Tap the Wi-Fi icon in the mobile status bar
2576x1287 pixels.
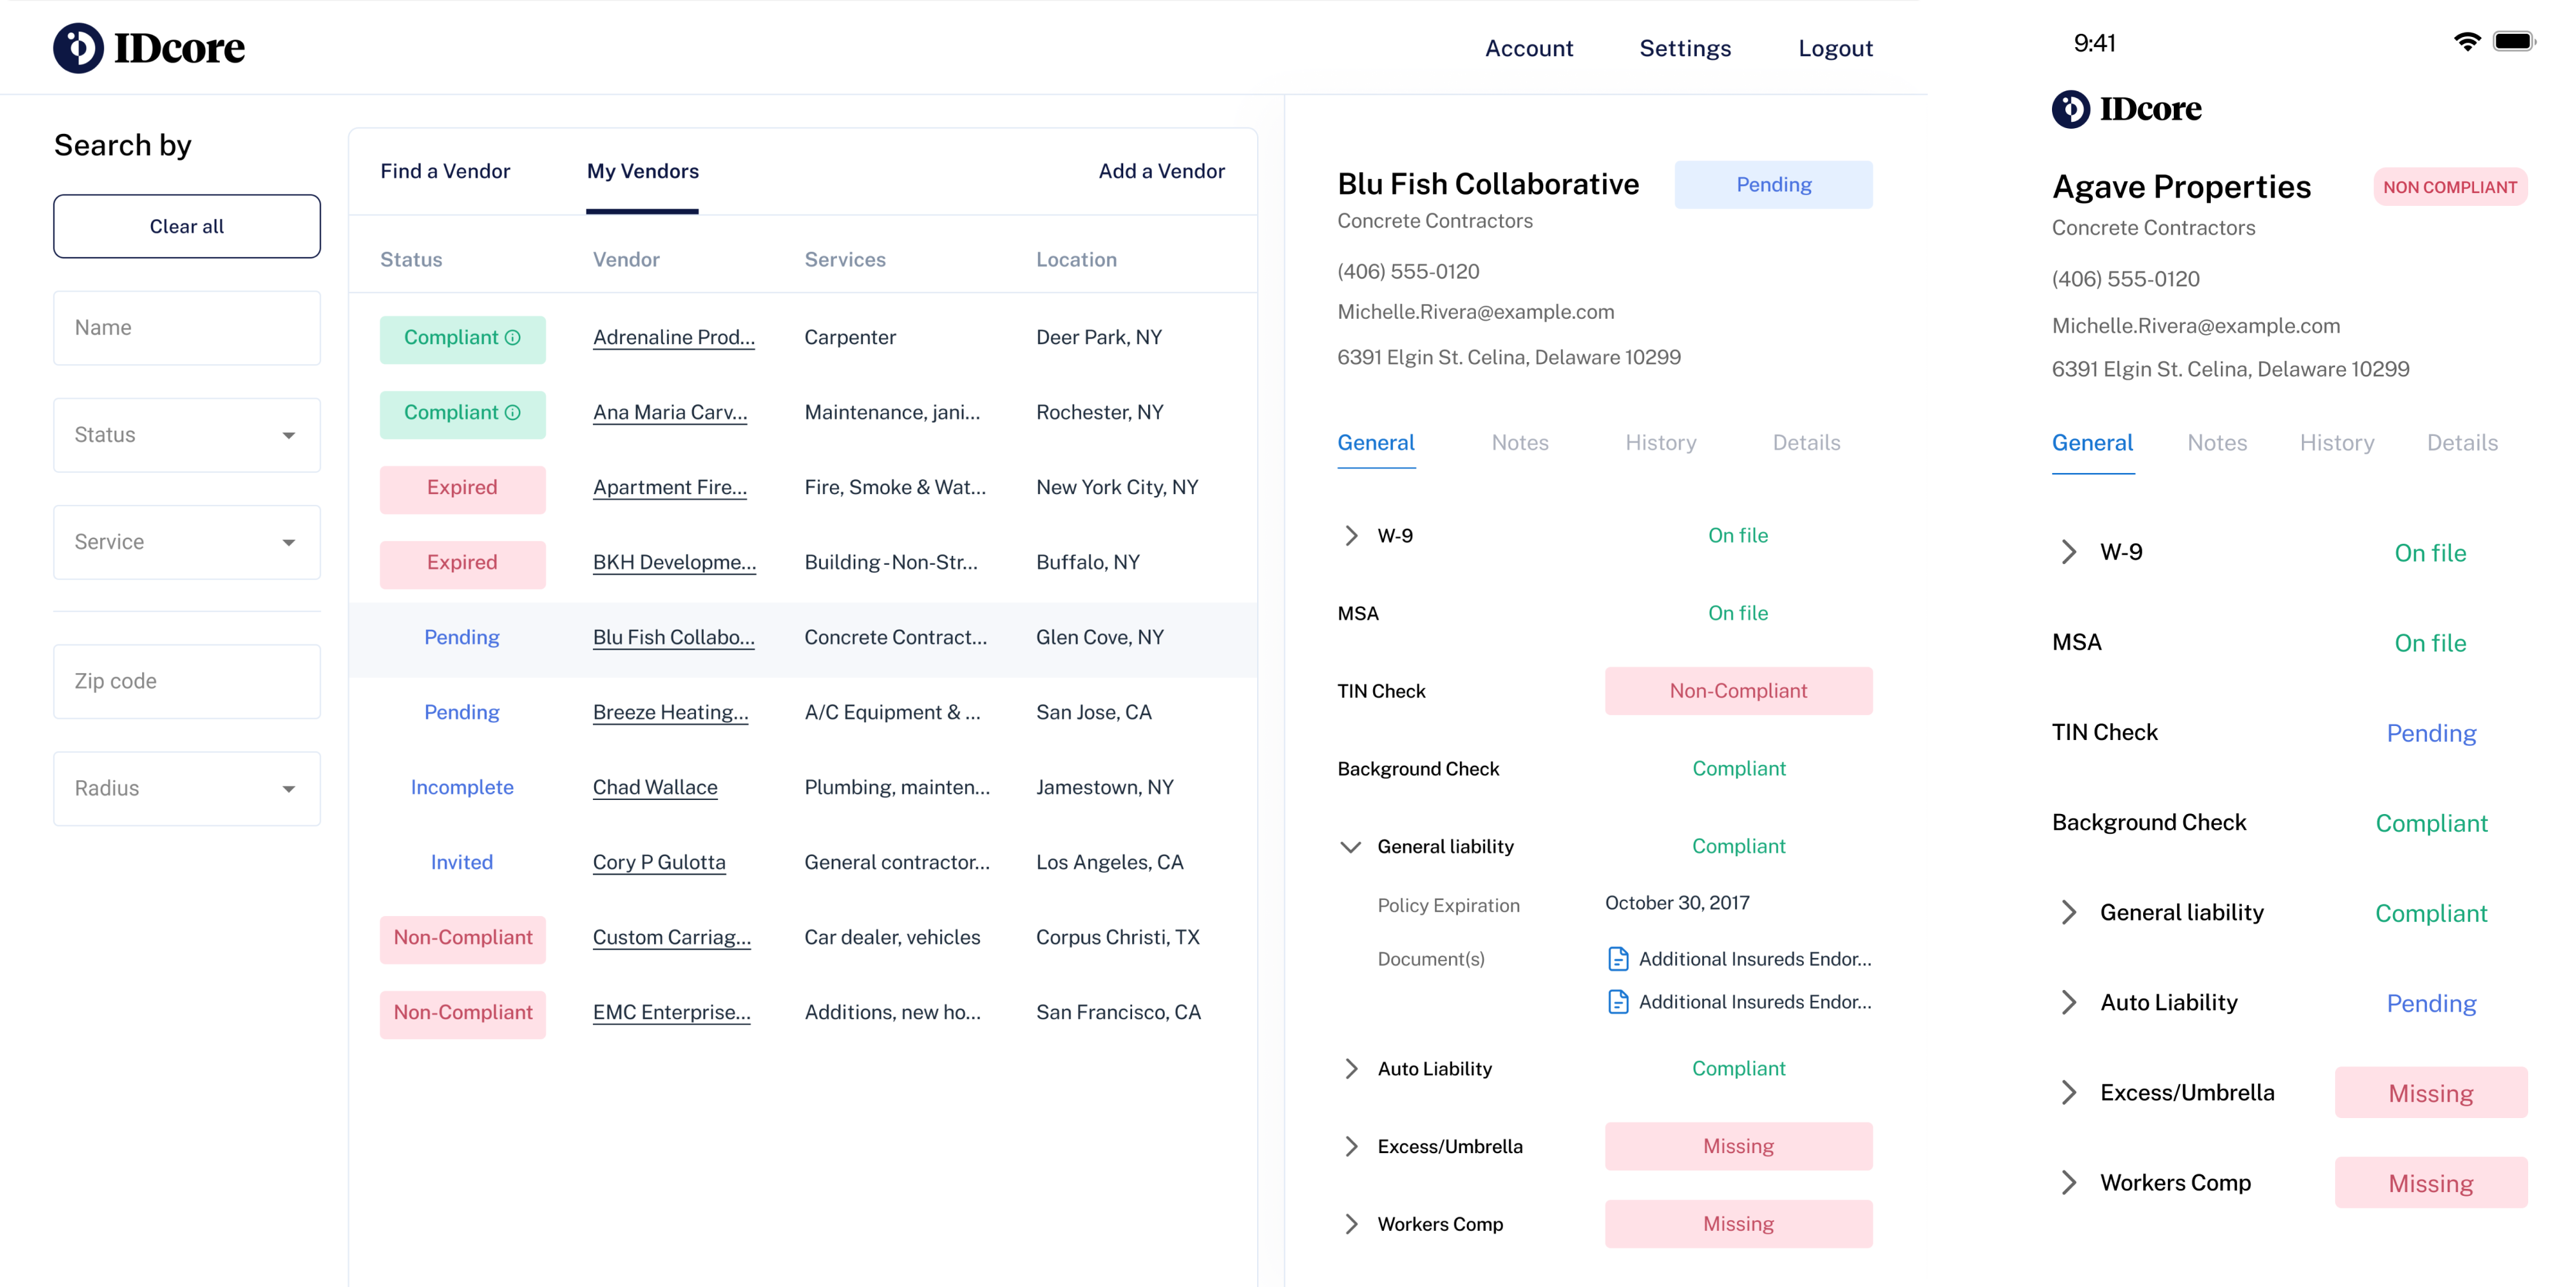tap(2467, 42)
